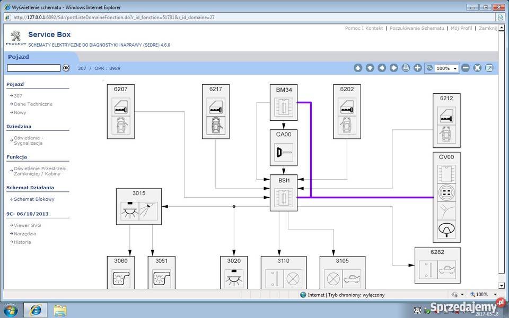509x318 pixels.
Task: Click the OK button next to search field
Action: [x=66, y=68]
